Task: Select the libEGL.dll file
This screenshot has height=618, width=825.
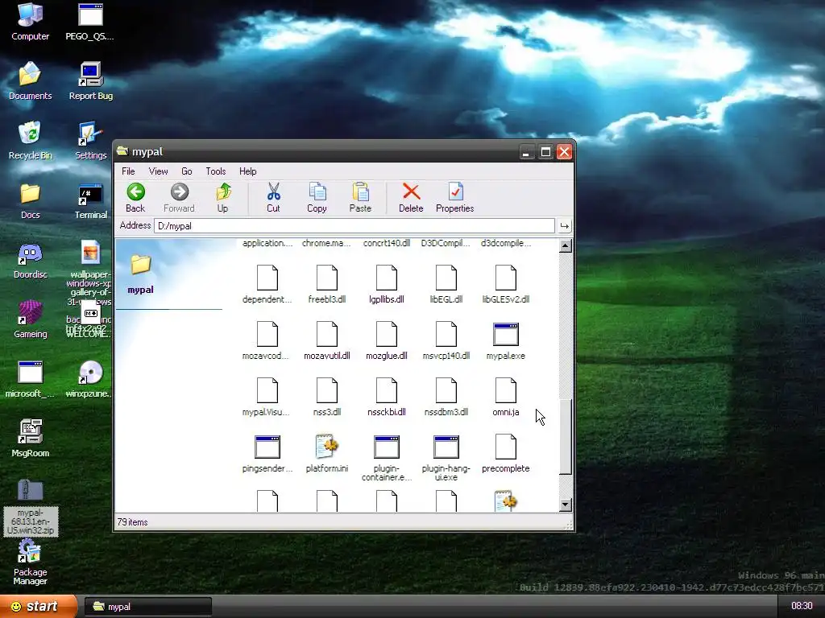Action: (446, 284)
